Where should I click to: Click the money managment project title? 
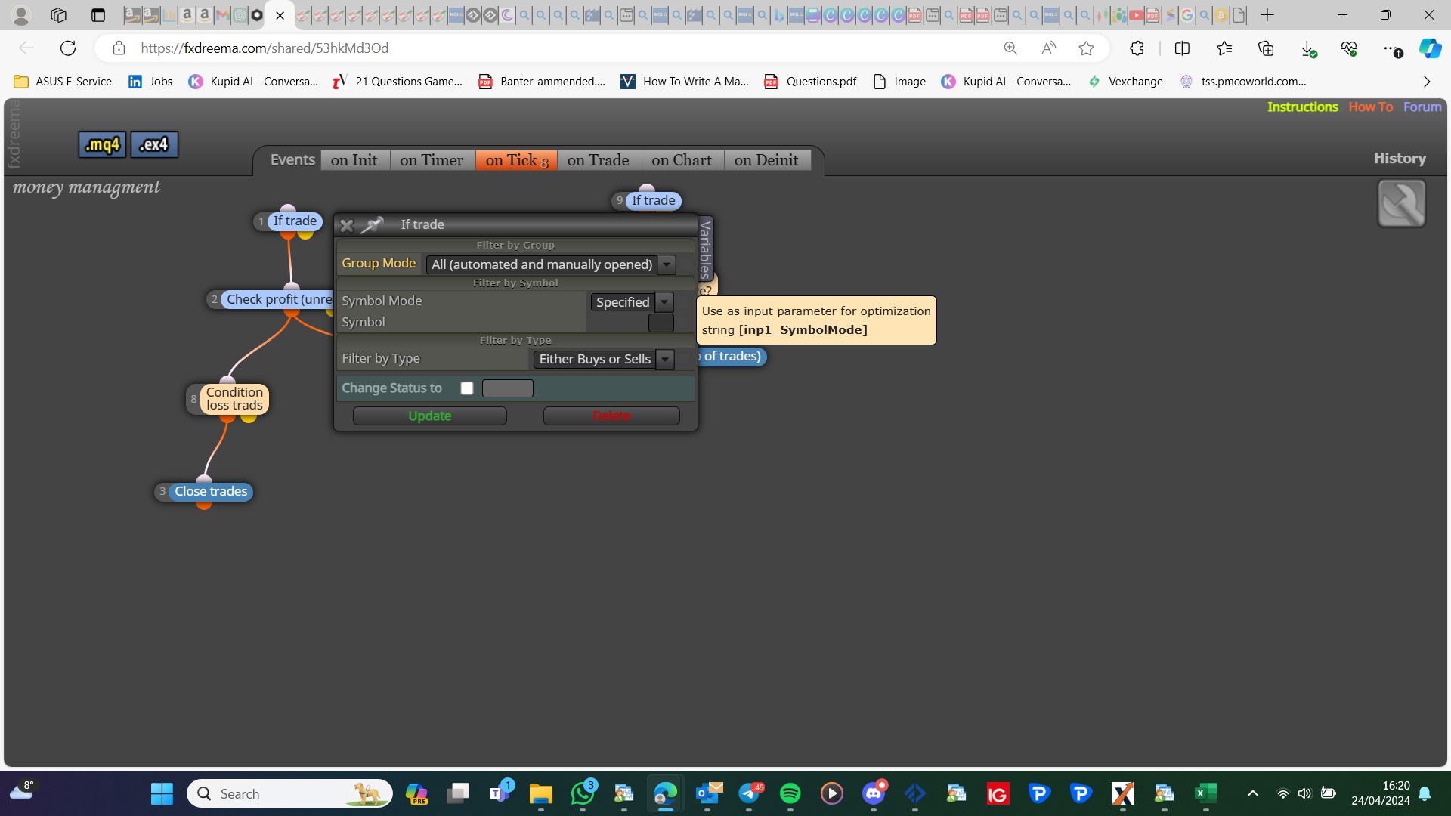(x=87, y=187)
